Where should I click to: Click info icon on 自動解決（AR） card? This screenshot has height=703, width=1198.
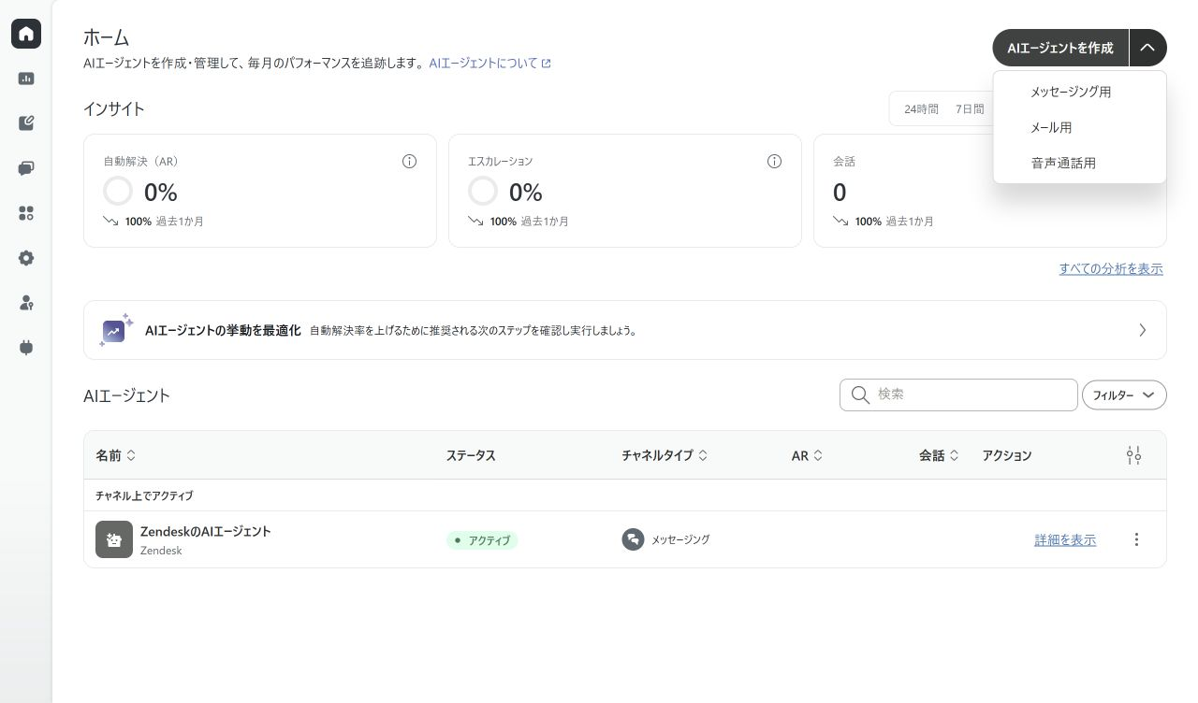(x=409, y=161)
